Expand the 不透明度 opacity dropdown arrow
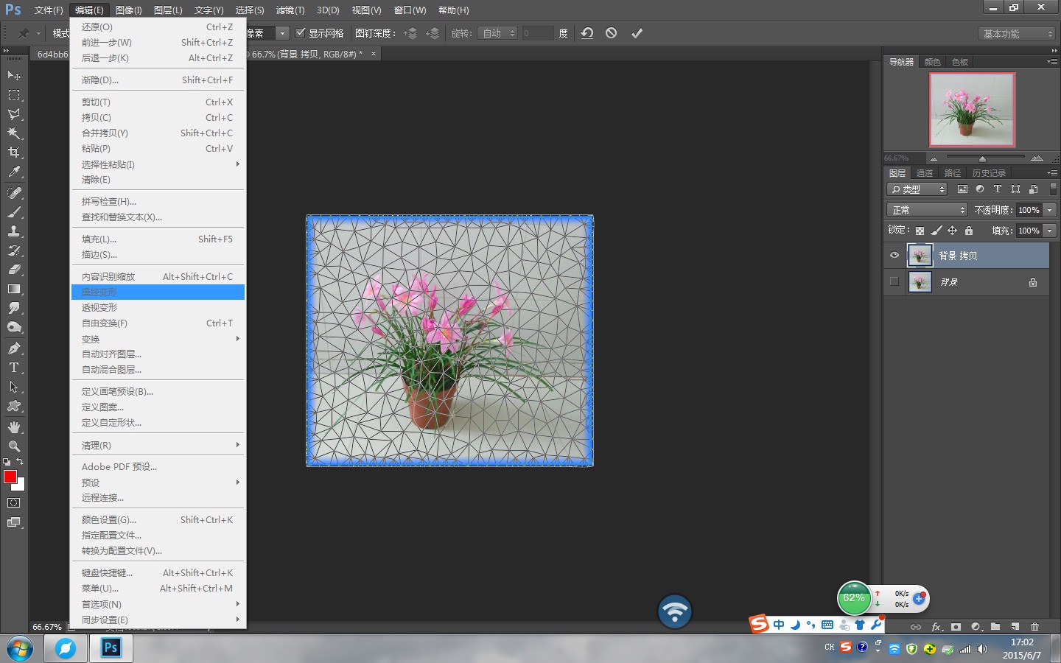 tap(1050, 210)
